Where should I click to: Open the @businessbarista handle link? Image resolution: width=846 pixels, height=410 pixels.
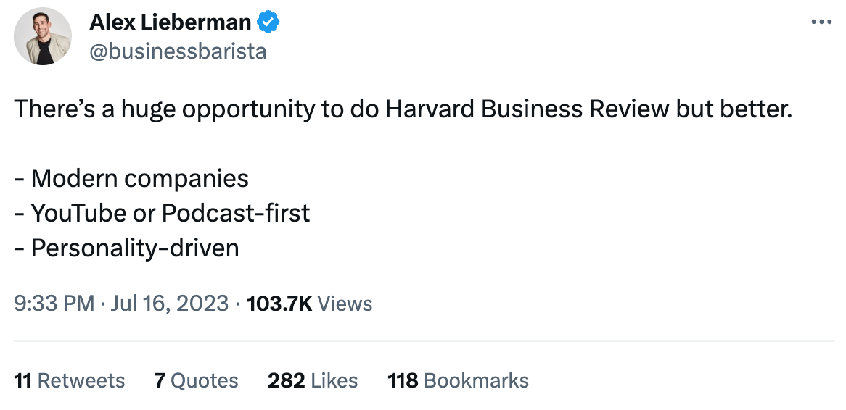point(178,52)
